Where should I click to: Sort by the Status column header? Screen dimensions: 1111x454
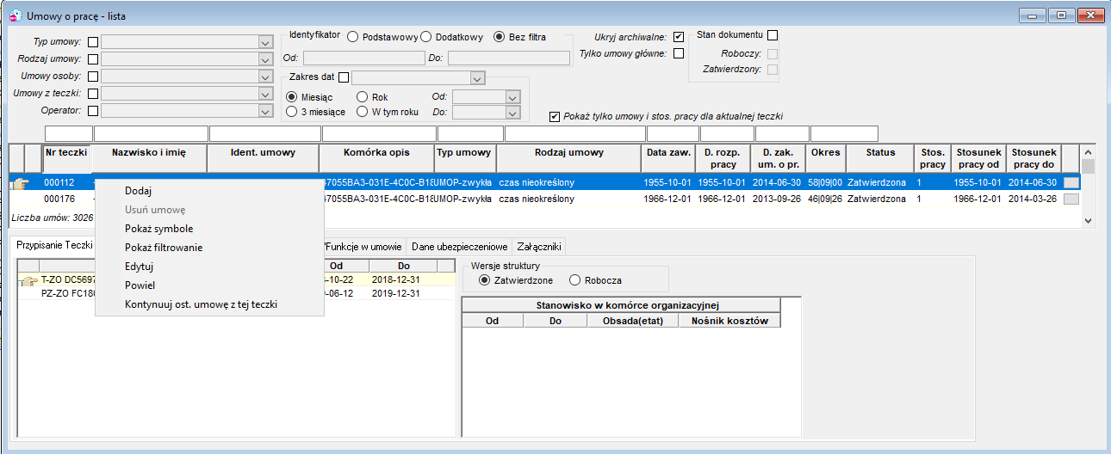point(879,158)
